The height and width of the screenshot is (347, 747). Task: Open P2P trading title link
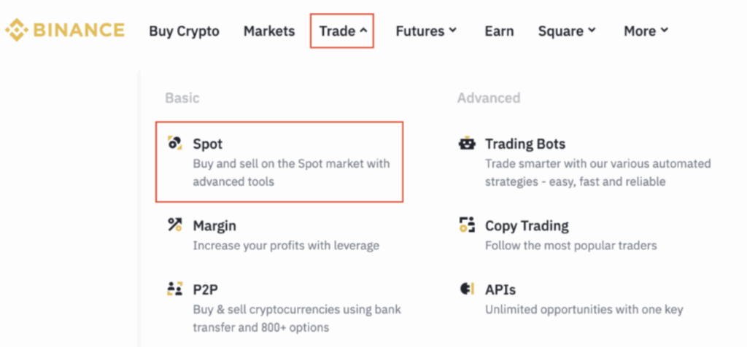pyautogui.click(x=206, y=290)
